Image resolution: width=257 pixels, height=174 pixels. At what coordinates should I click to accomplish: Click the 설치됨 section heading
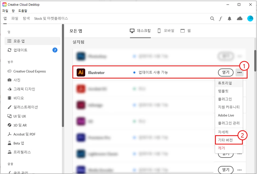pos(78,42)
